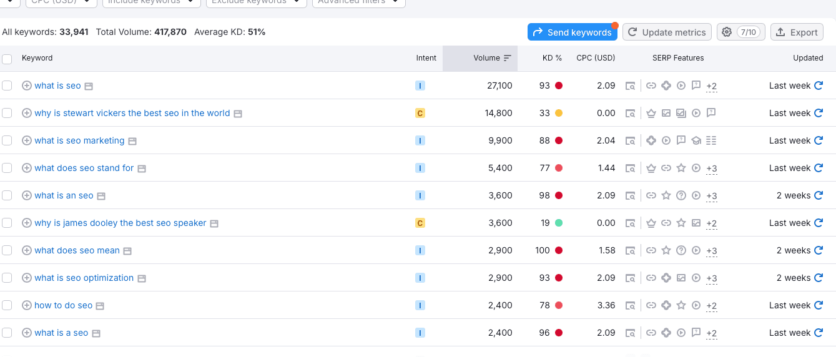This screenshot has width=836, height=357.
Task: Click the add icon beside 'what is seo'
Action: (27, 86)
